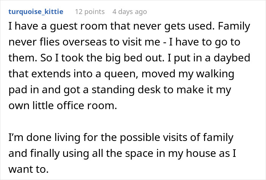
Task: Click the line beginning 'I'm done living for'
Action: tap(121, 138)
